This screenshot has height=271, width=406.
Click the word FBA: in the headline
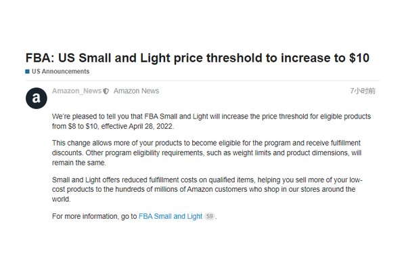coord(40,58)
